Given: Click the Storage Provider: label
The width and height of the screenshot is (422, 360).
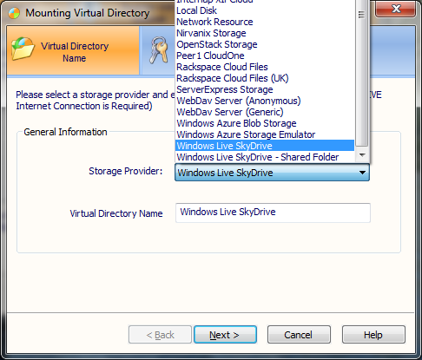Looking at the screenshot, I should click(126, 171).
